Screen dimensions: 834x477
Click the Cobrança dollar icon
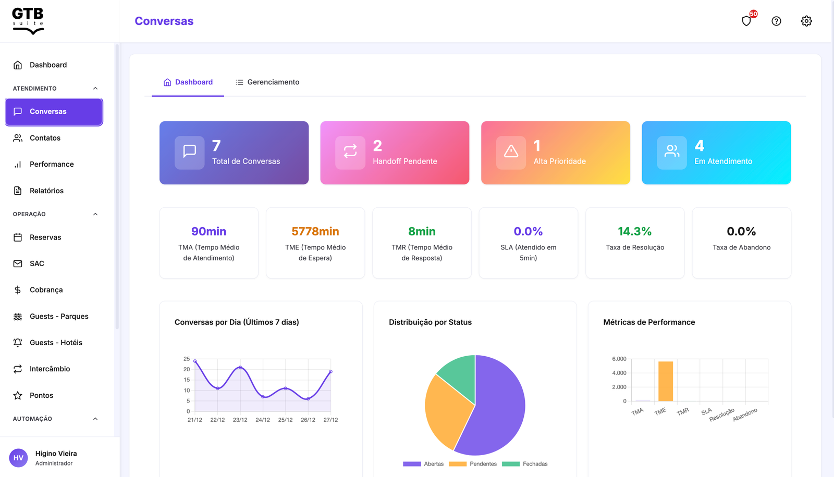(x=18, y=290)
